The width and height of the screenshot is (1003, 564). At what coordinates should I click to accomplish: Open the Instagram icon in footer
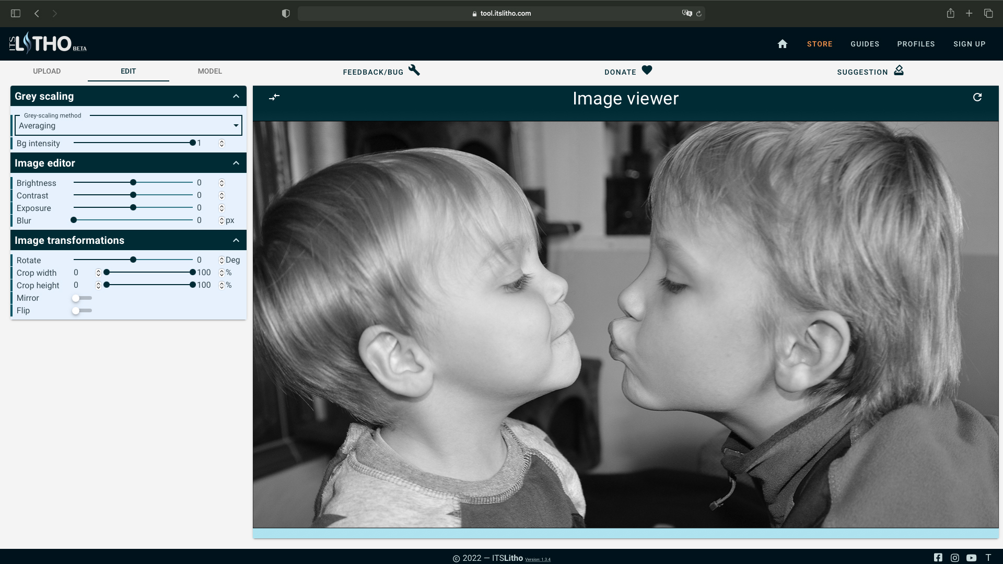(x=955, y=557)
